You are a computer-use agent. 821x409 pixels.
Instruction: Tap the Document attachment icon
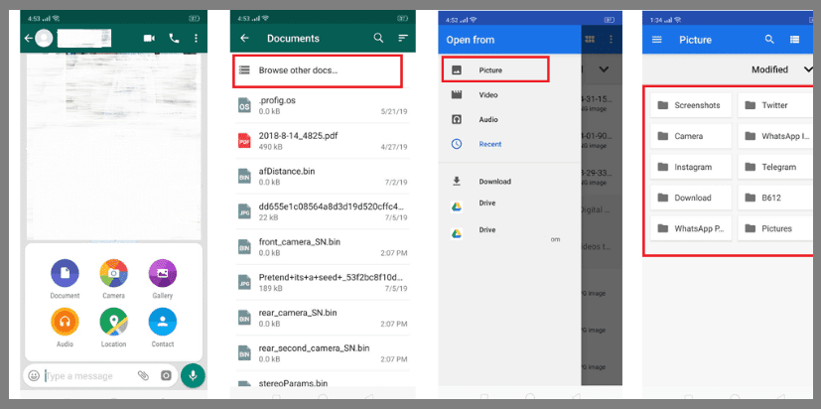tap(65, 274)
